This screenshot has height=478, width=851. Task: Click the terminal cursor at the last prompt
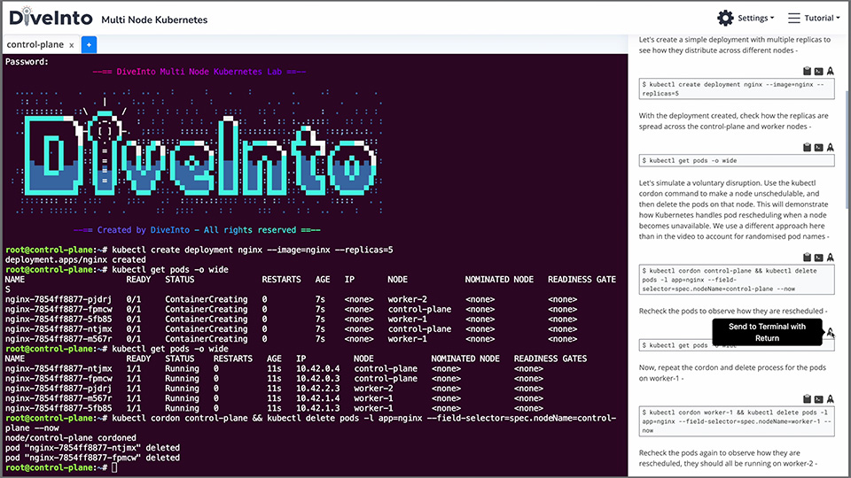point(114,467)
